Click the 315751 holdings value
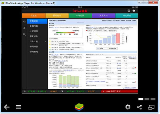 119,61
